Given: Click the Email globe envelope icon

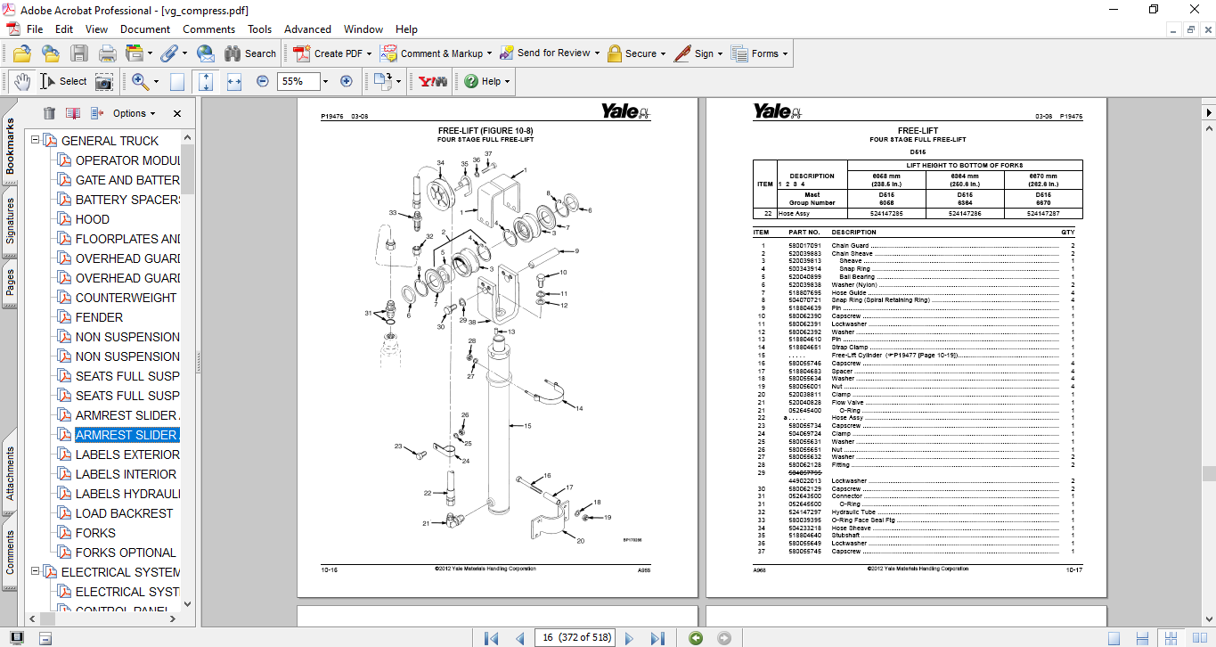Looking at the screenshot, I should [205, 53].
